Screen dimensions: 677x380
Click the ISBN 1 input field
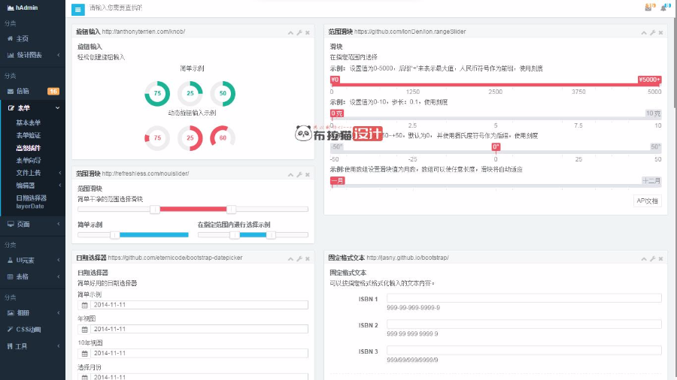(524, 298)
